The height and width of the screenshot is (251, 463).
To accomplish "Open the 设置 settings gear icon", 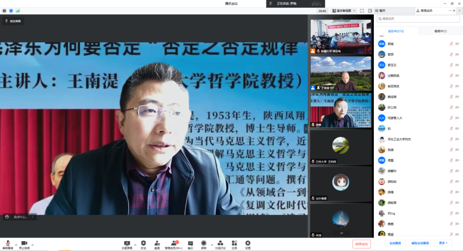I will coord(248,243).
